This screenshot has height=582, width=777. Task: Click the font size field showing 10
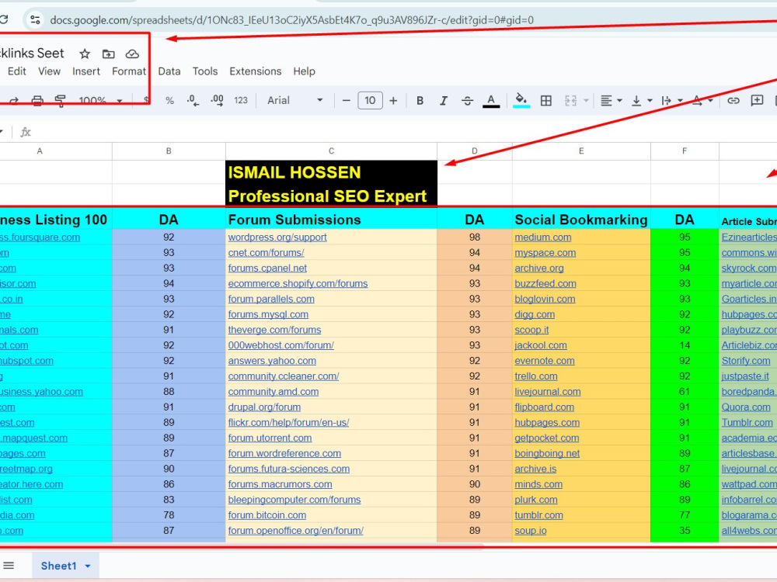[x=370, y=101]
